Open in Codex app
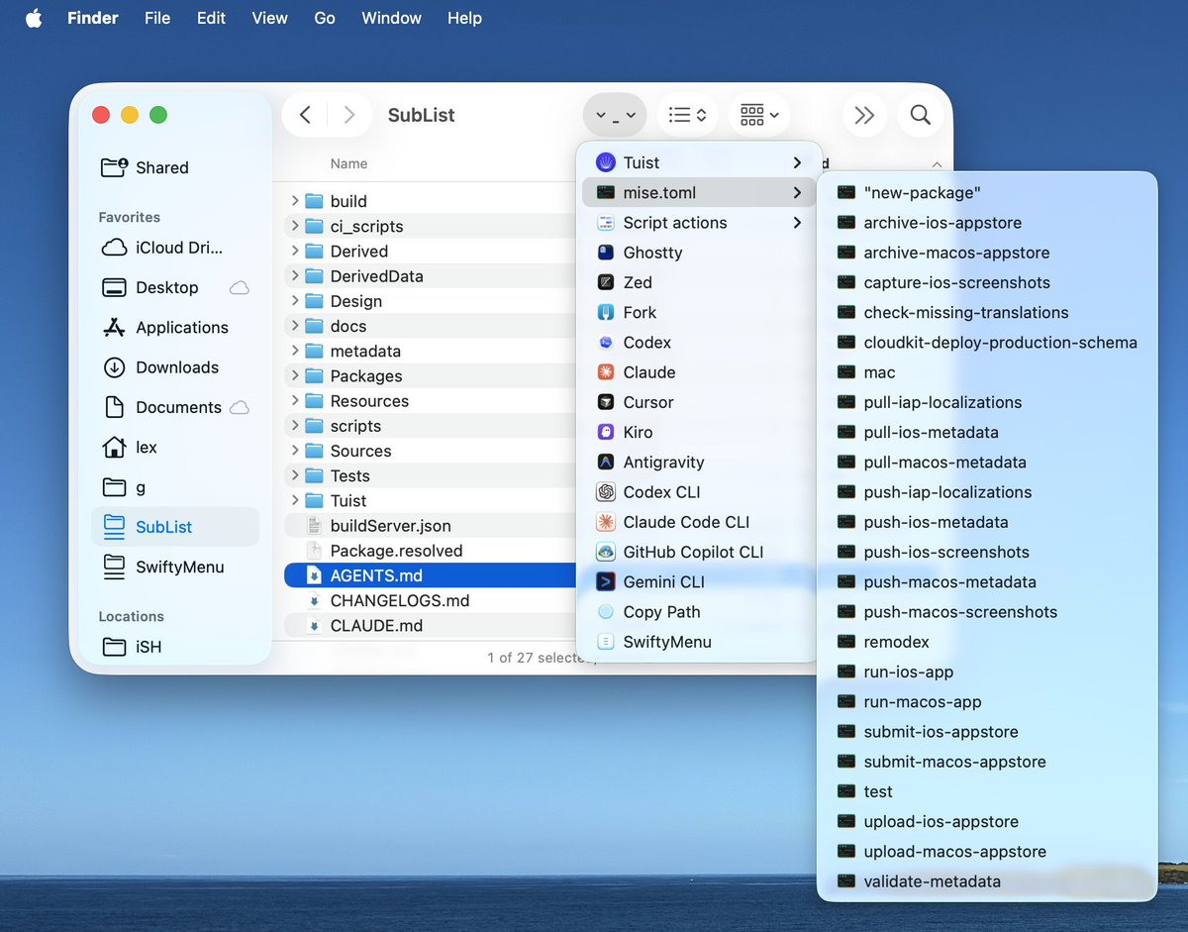The height and width of the screenshot is (932, 1188). tap(698, 342)
